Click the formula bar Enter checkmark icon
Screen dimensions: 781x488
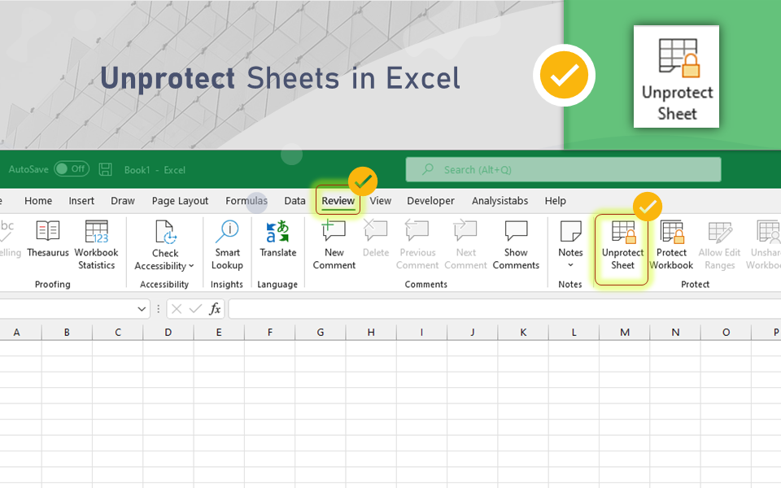pyautogui.click(x=195, y=309)
